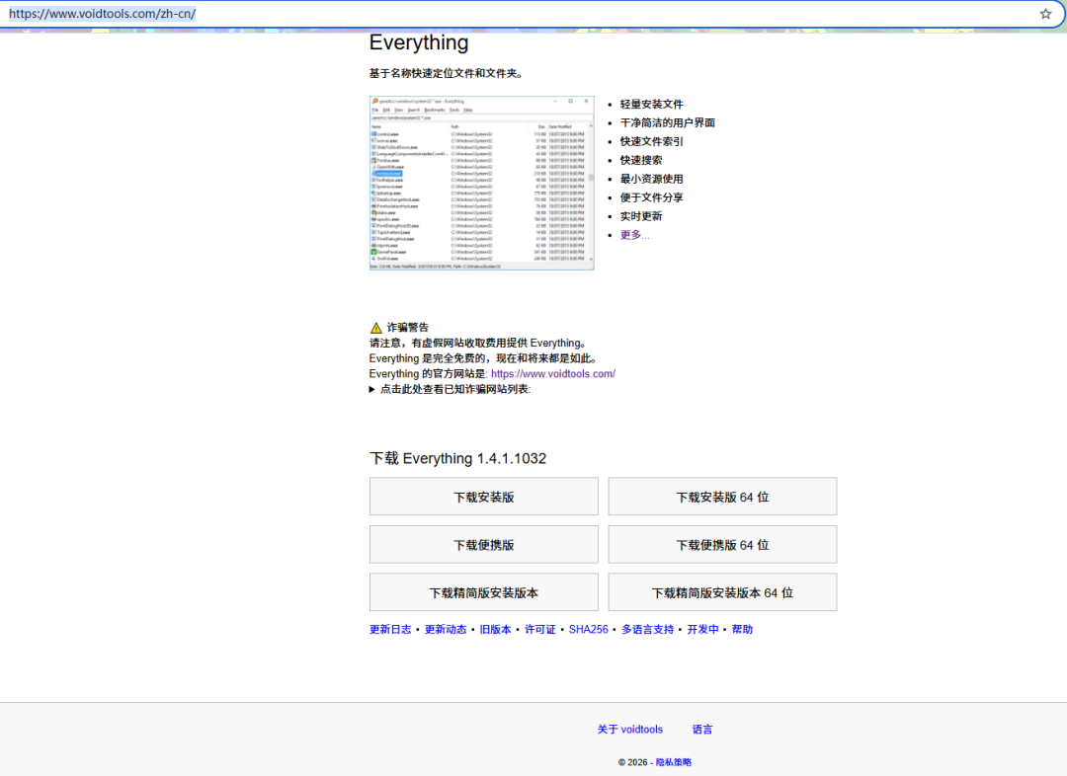Click the 快速文件索引 bullet text
The width and height of the screenshot is (1067, 776).
click(x=651, y=141)
